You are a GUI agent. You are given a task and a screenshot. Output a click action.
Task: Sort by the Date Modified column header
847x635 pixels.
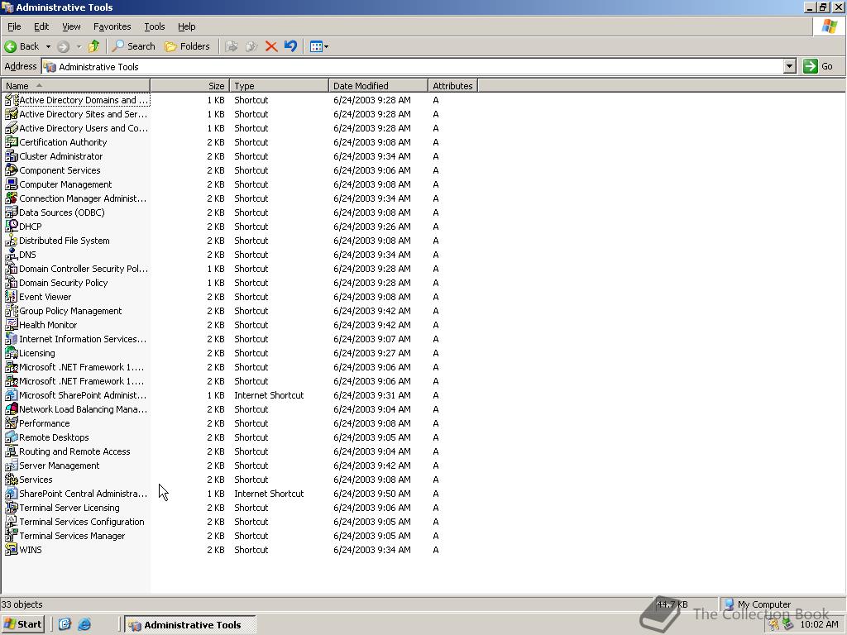[378, 86]
